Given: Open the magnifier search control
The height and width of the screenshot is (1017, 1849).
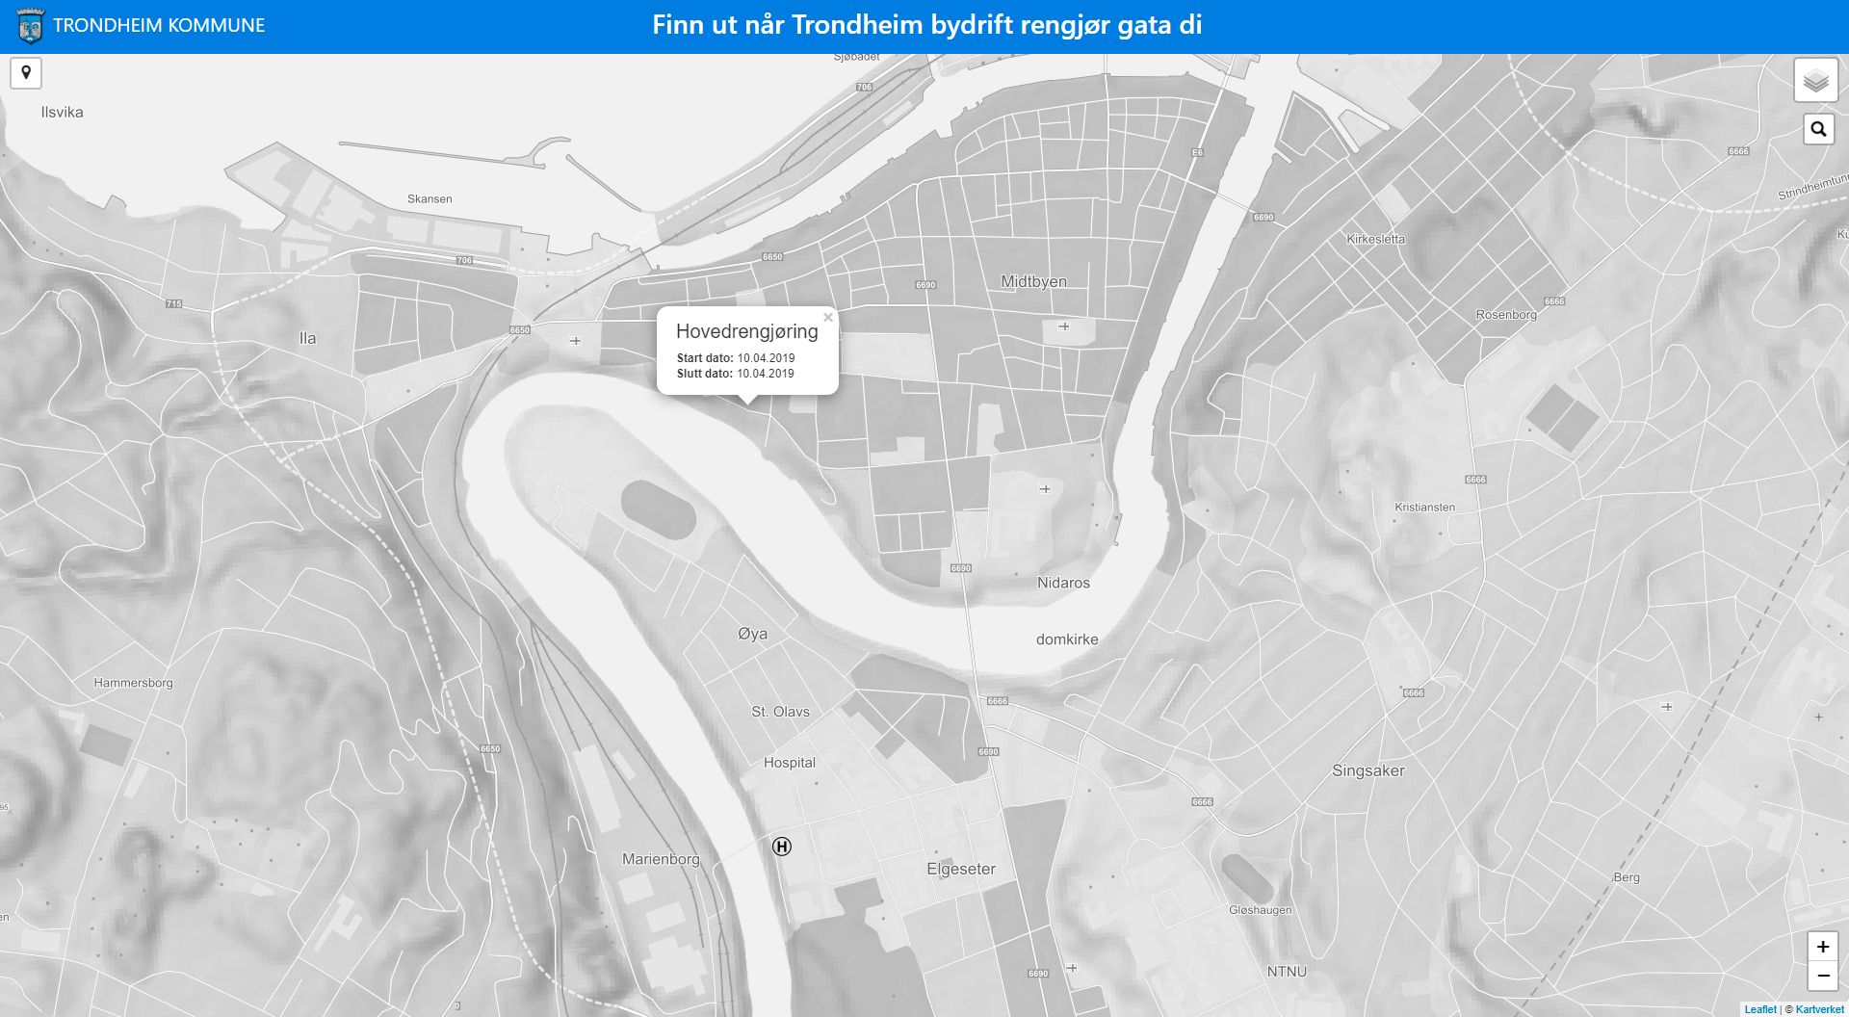Looking at the screenshot, I should (x=1818, y=129).
